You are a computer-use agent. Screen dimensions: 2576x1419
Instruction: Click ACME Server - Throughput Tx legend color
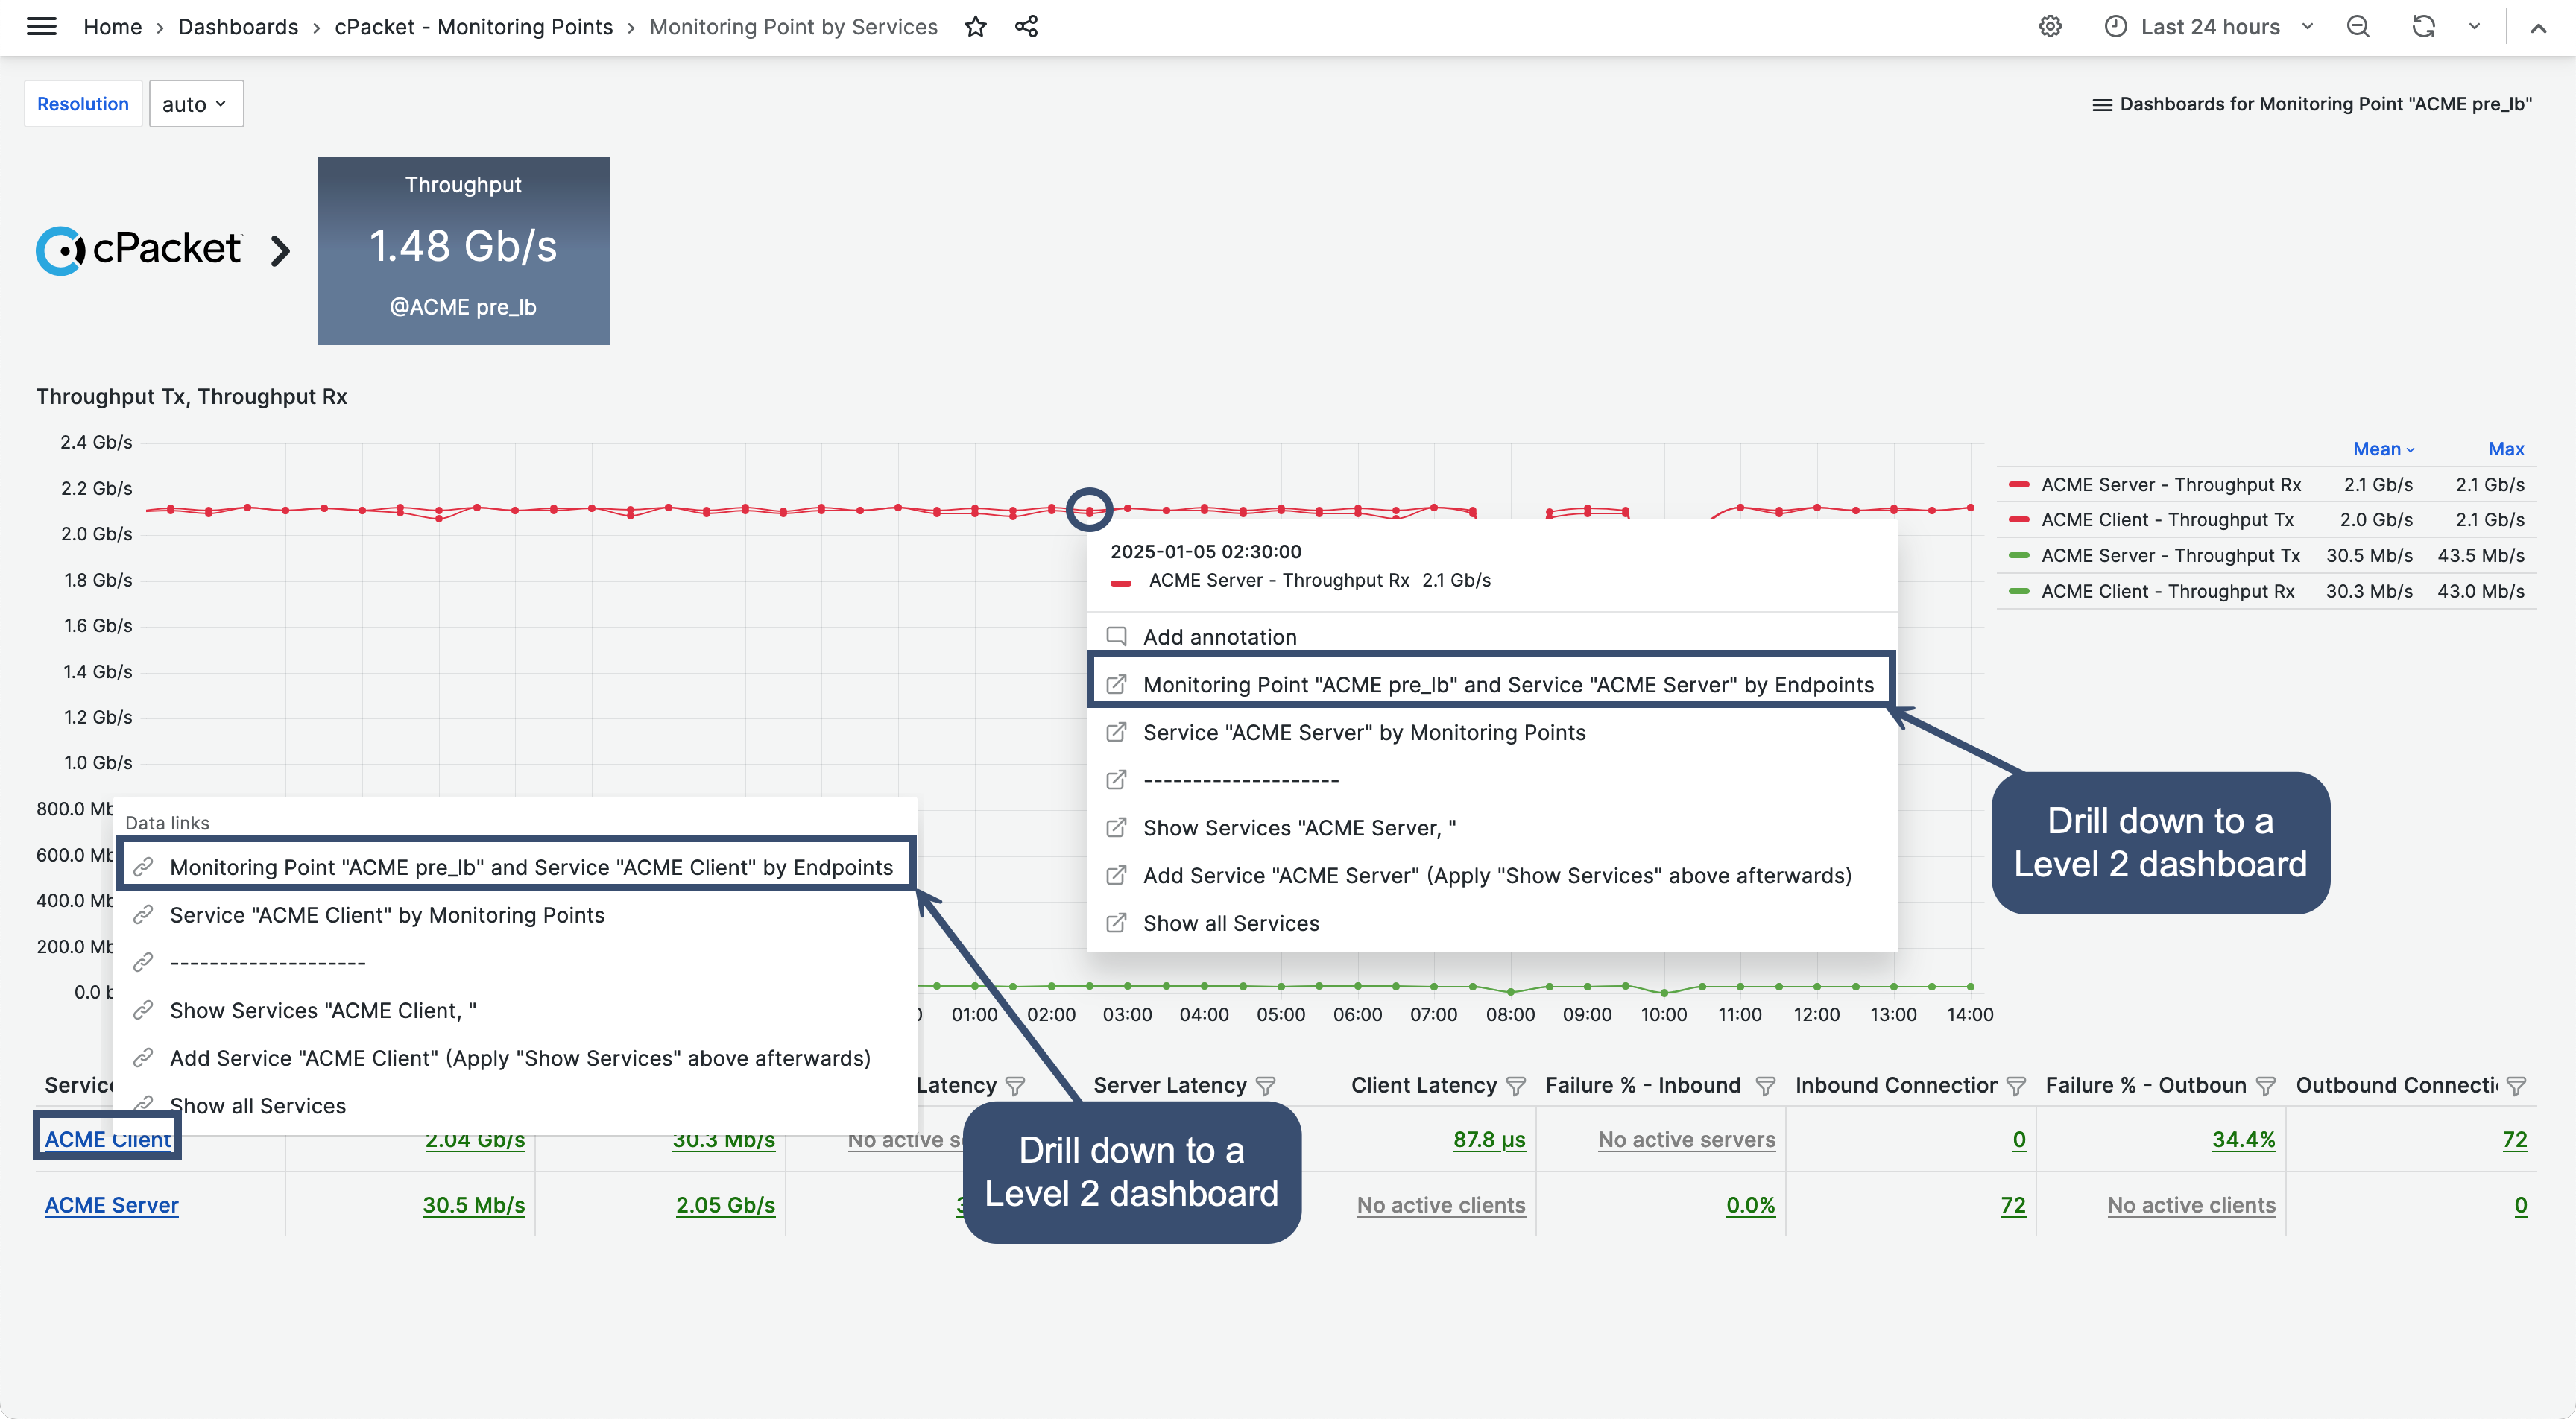(x=2018, y=556)
